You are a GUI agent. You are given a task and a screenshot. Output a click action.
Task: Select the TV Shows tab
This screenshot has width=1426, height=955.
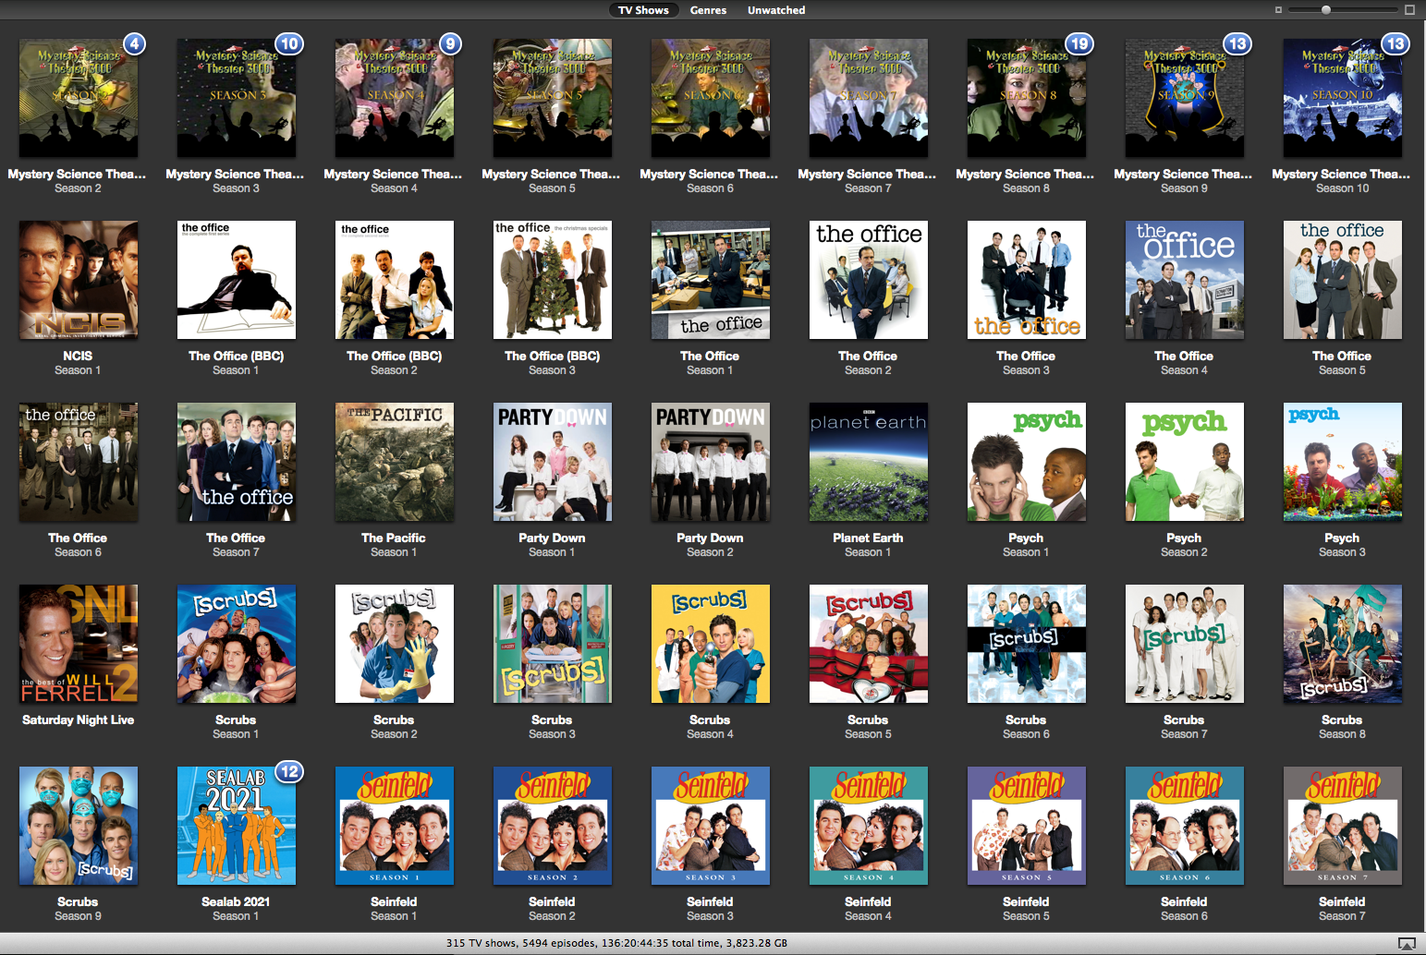point(643,10)
